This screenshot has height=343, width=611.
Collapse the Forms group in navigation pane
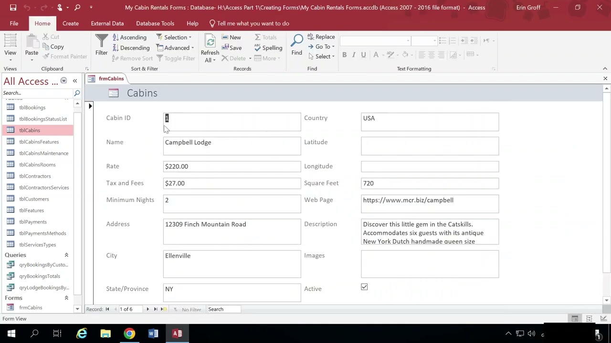(x=66, y=298)
